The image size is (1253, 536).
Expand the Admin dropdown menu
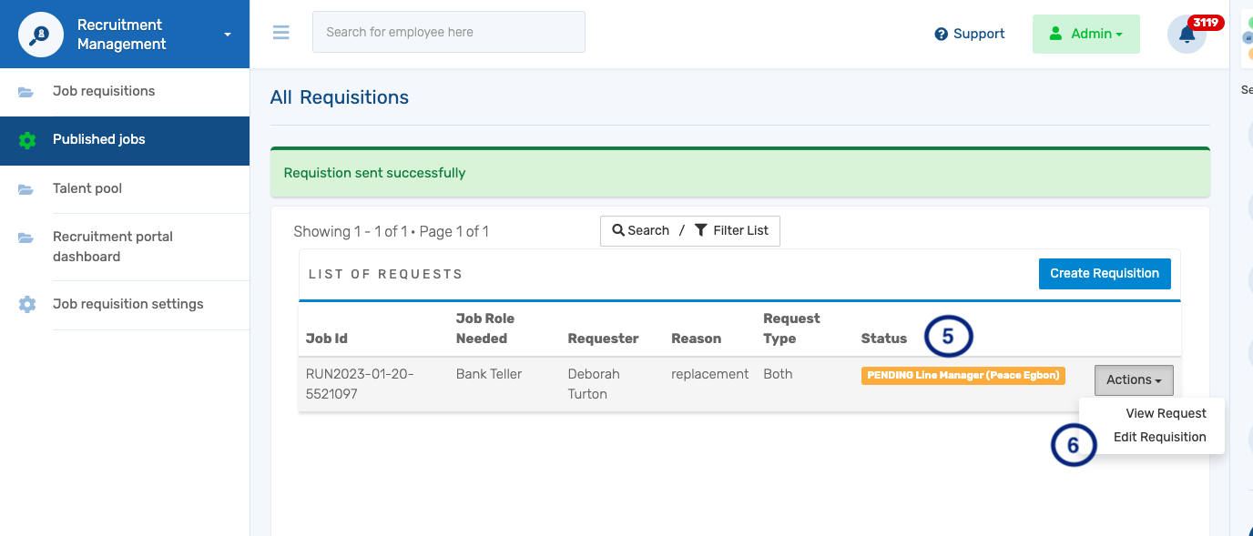pyautogui.click(x=1114, y=34)
